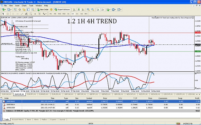Zoom out of the chart
201x125 pixels.
93,10
